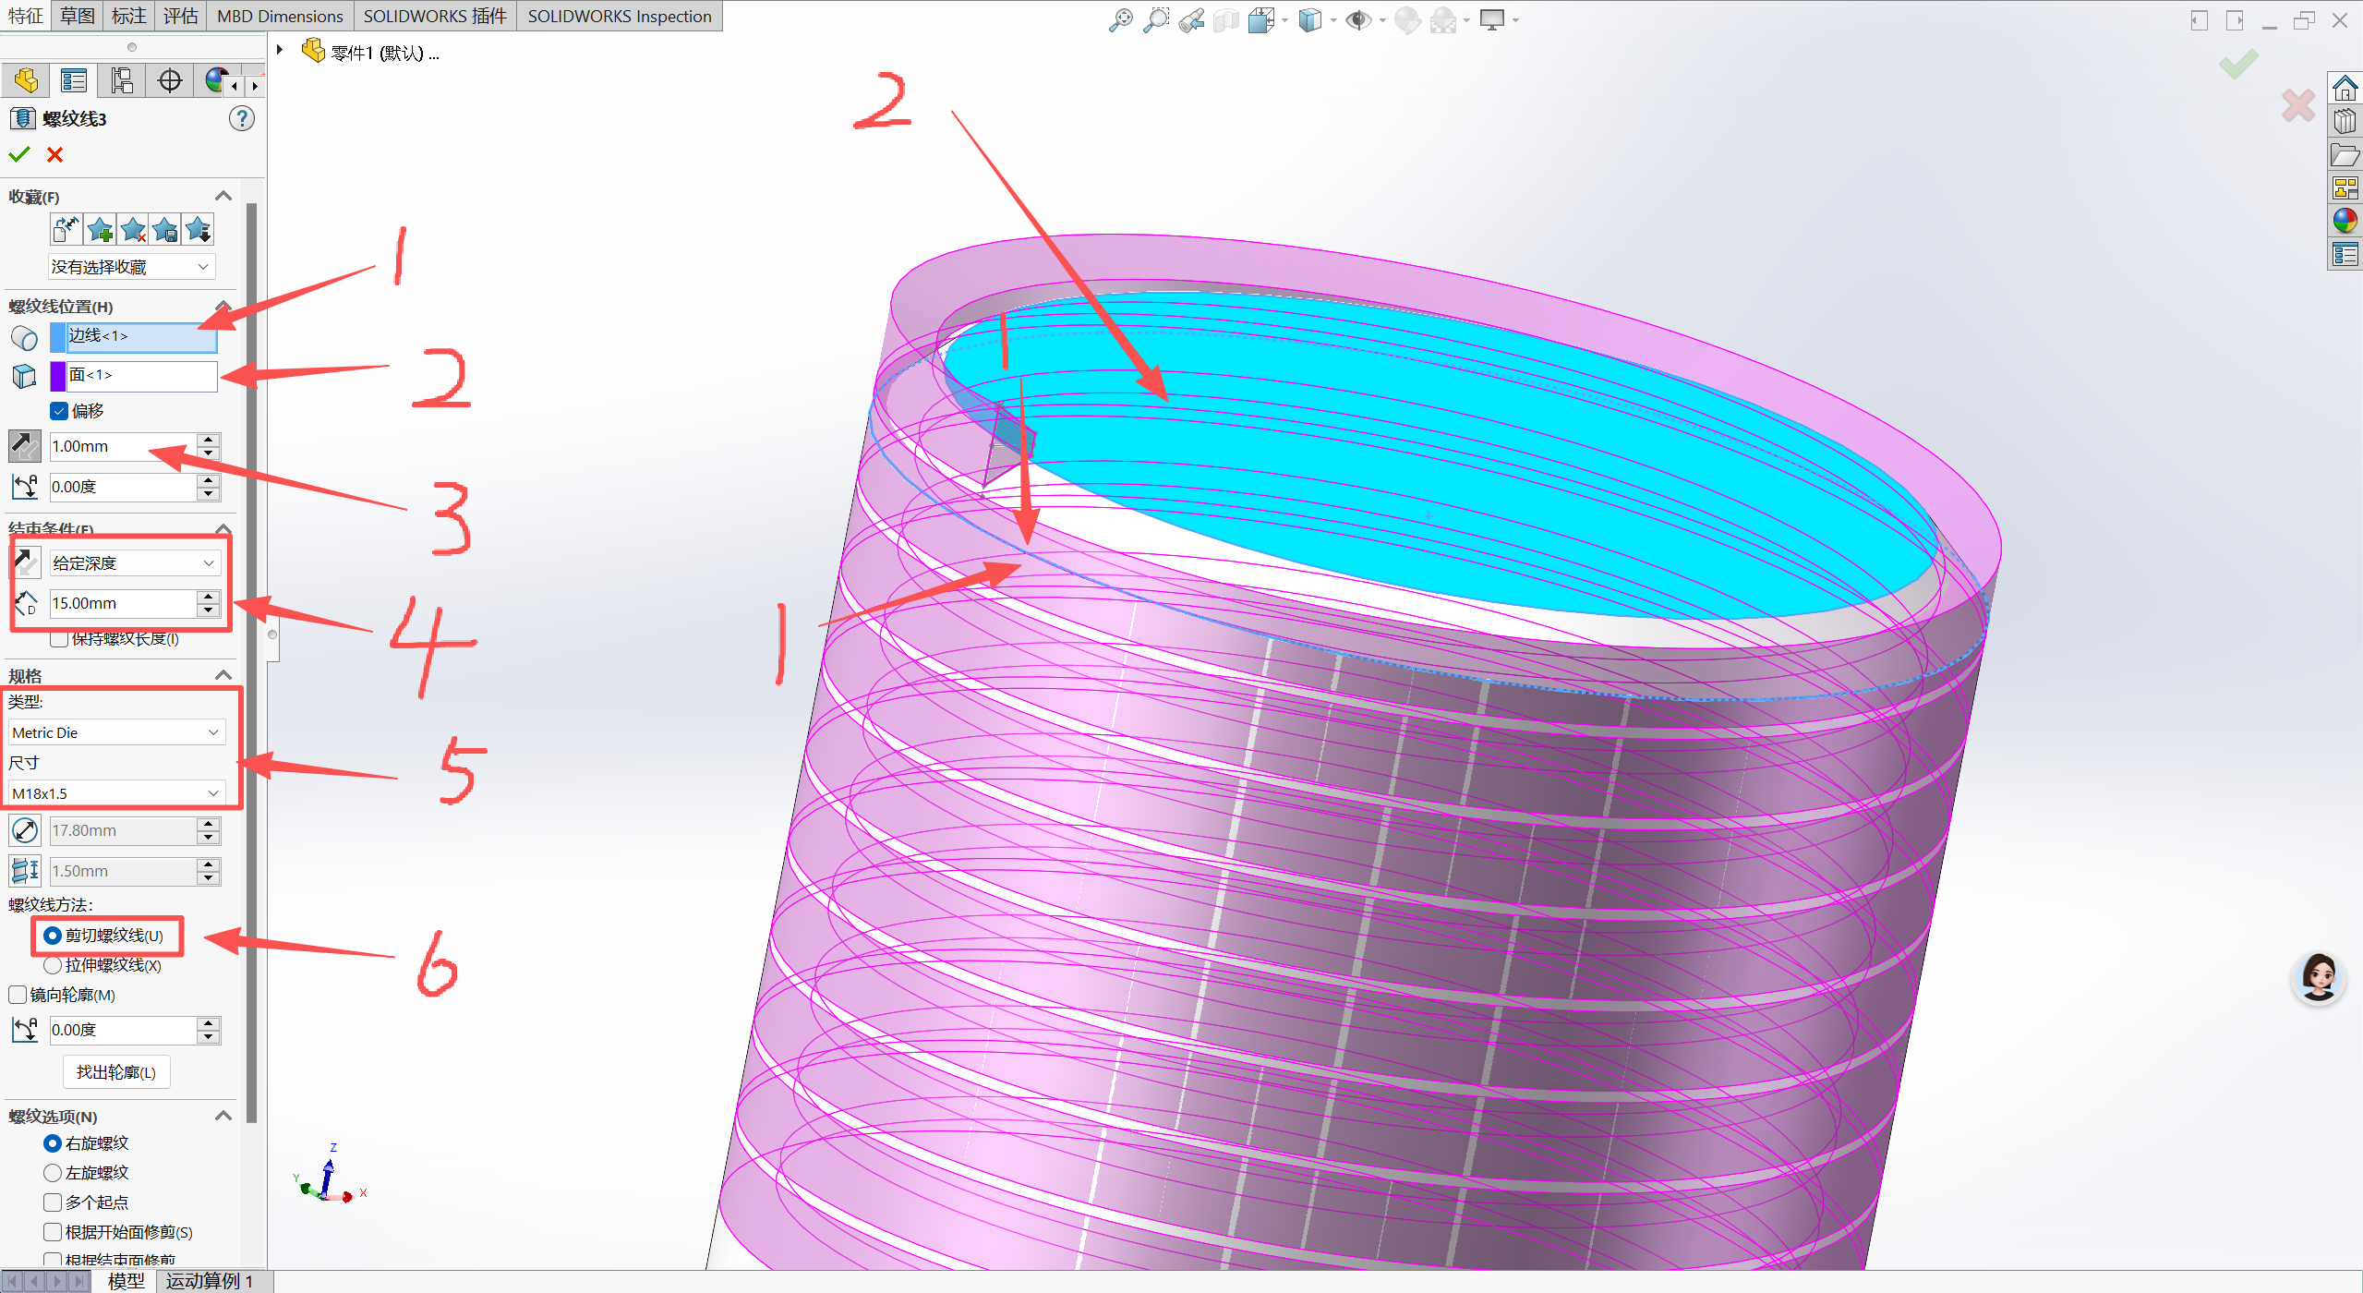The image size is (2363, 1293).
Task: Click the apply defaults favorites icon
Action: point(66,229)
